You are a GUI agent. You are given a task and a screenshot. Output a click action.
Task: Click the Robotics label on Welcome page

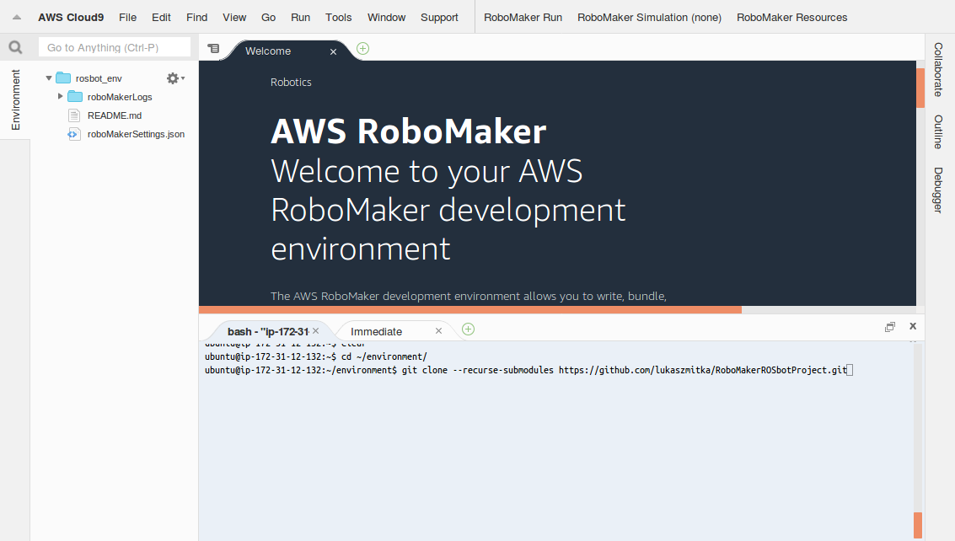pyautogui.click(x=291, y=83)
